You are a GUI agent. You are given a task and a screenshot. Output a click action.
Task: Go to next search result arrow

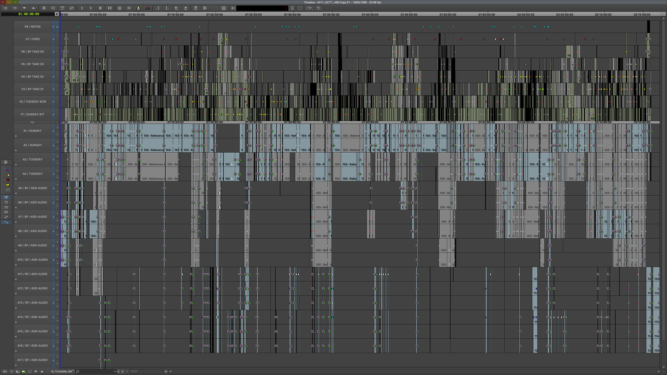[123, 371]
